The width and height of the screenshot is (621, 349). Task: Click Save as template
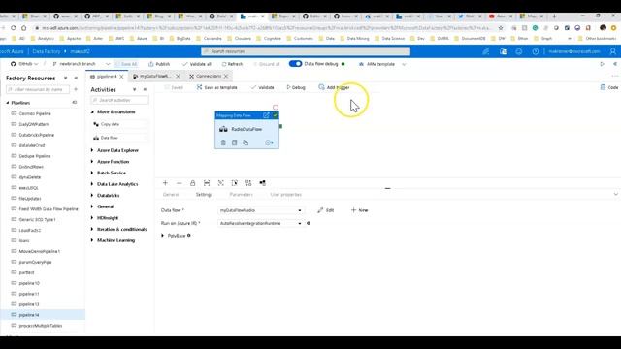pos(217,87)
